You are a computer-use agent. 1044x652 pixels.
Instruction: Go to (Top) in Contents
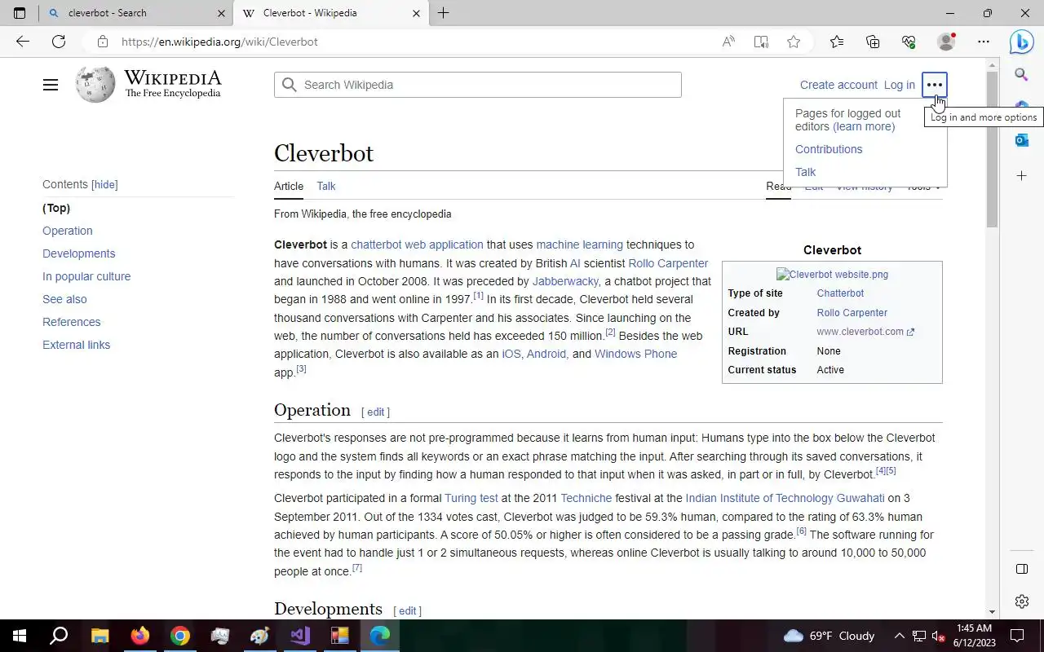[56, 208]
